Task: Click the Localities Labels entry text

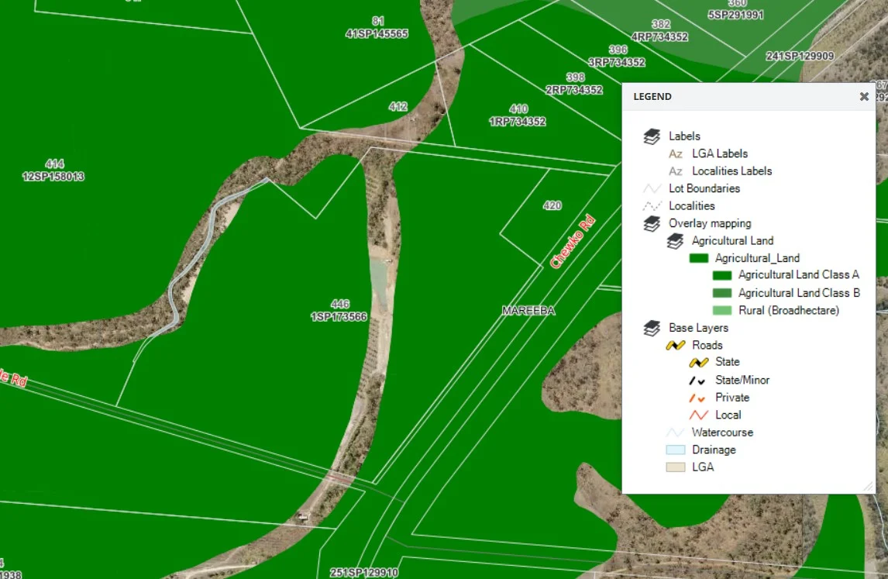Action: [731, 171]
